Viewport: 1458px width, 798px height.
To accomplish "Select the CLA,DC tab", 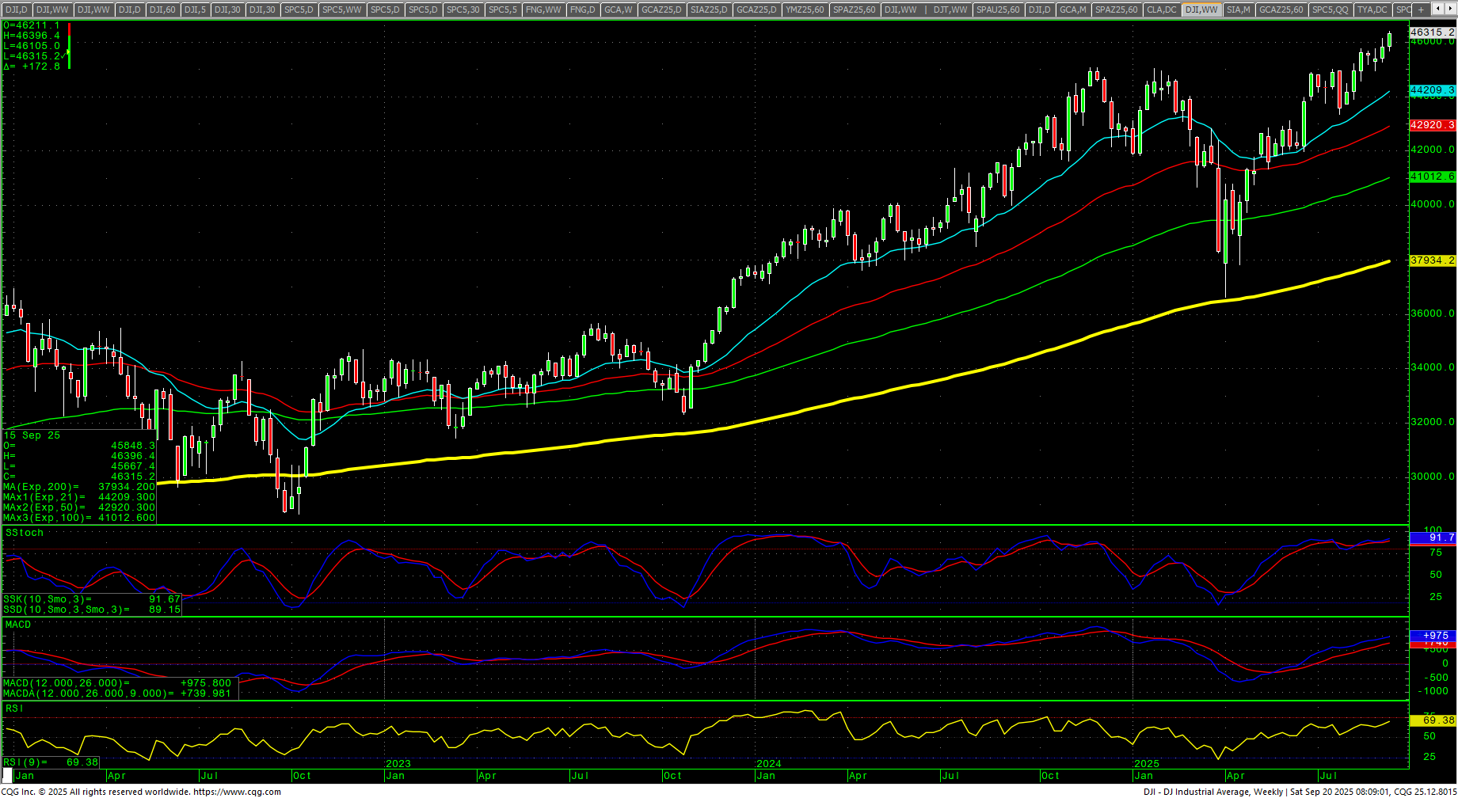I will coord(1161,9).
